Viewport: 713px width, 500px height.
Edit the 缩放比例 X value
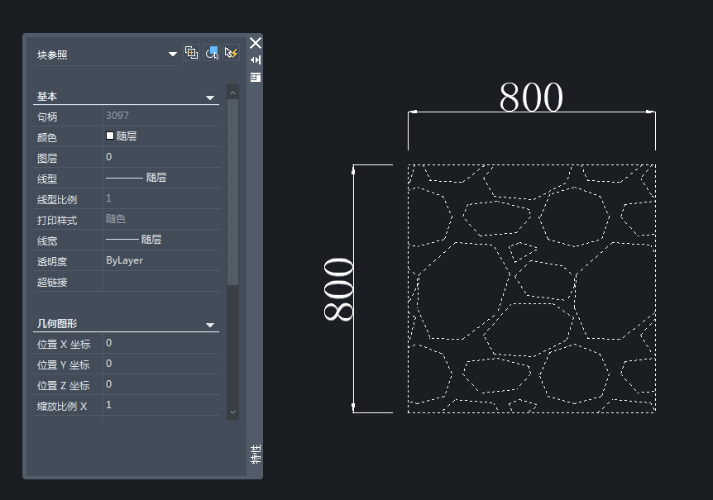coord(162,405)
